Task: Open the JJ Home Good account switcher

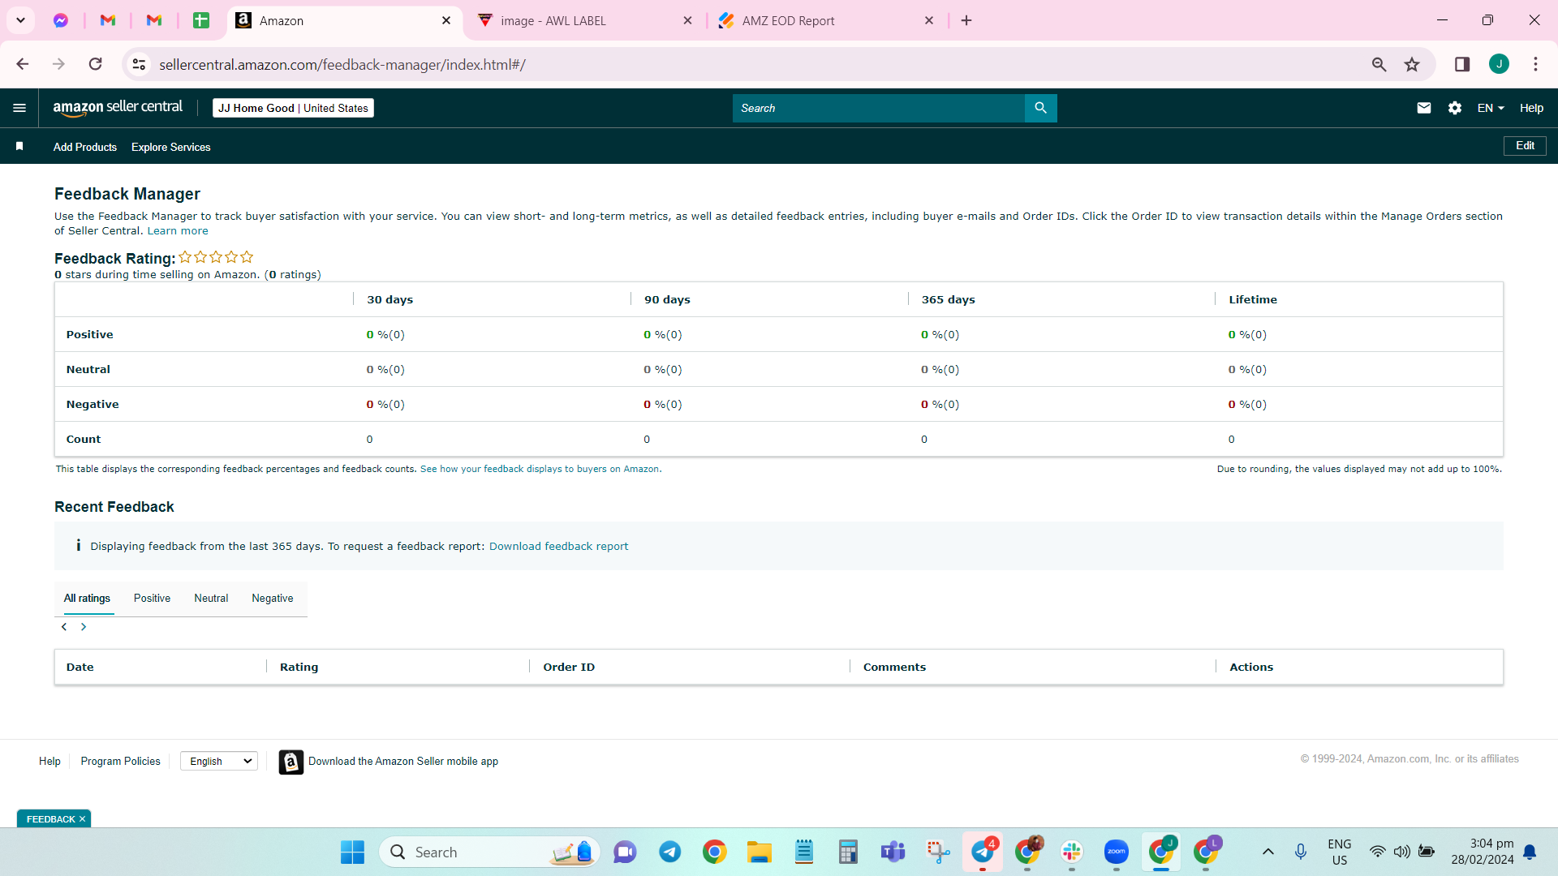Action: tap(293, 108)
